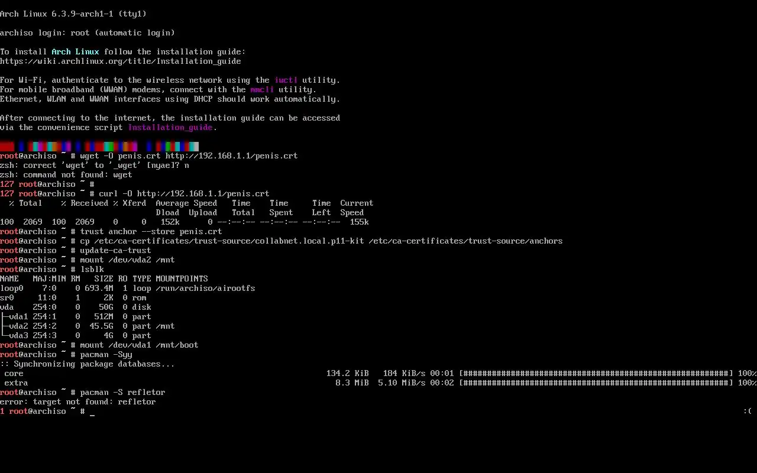Click the "extra" database name

16,383
